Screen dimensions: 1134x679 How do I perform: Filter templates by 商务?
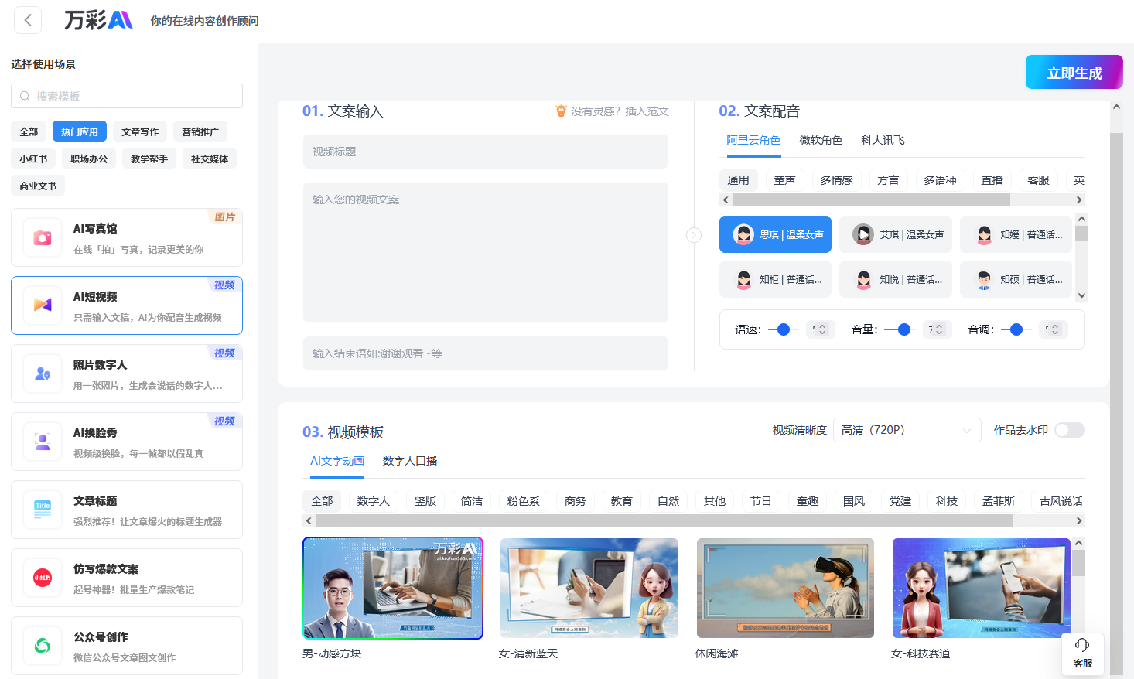point(576,501)
